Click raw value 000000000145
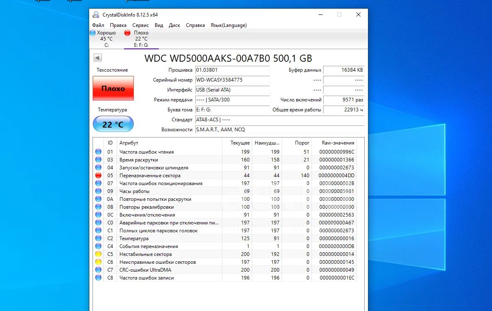This screenshot has width=492, height=311. pyautogui.click(x=337, y=262)
